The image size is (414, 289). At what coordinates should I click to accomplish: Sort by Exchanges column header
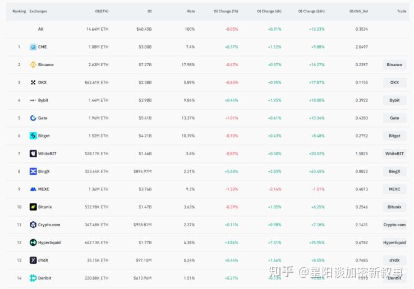click(x=38, y=11)
